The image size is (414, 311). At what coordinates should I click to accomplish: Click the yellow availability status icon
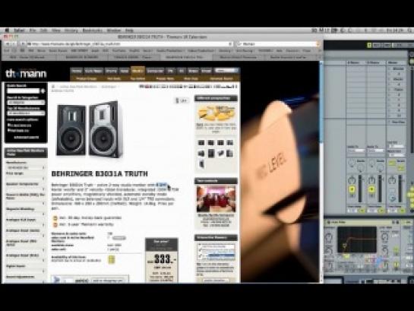point(112,260)
